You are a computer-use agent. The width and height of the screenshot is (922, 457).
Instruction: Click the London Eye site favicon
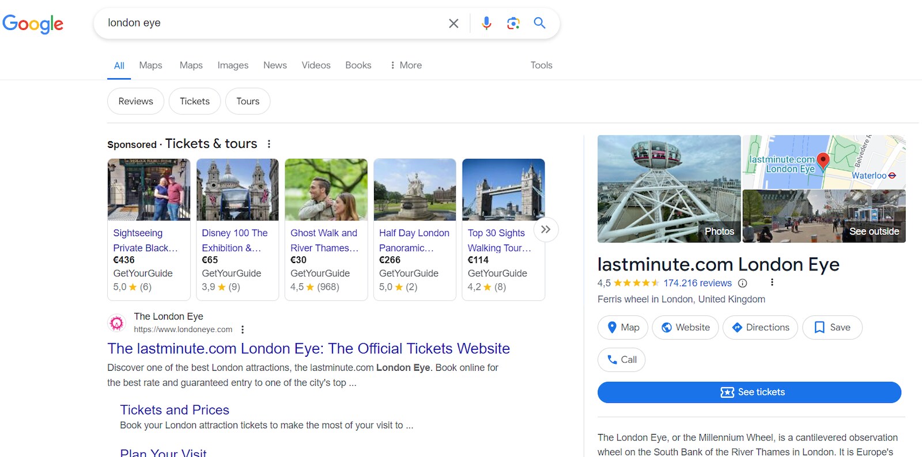[x=117, y=323]
